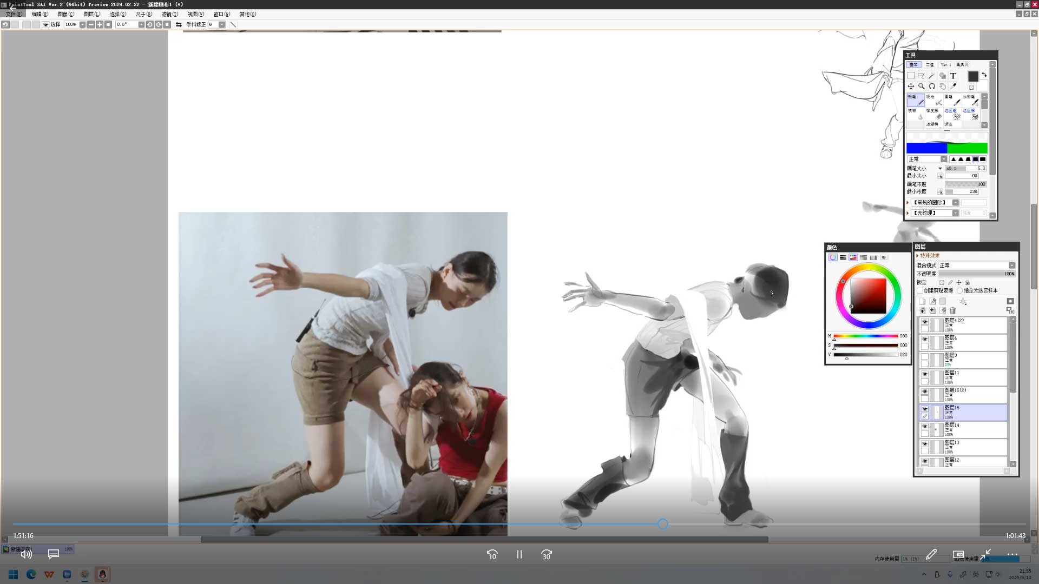Pause the video playback
The height and width of the screenshot is (584, 1039).
519,555
